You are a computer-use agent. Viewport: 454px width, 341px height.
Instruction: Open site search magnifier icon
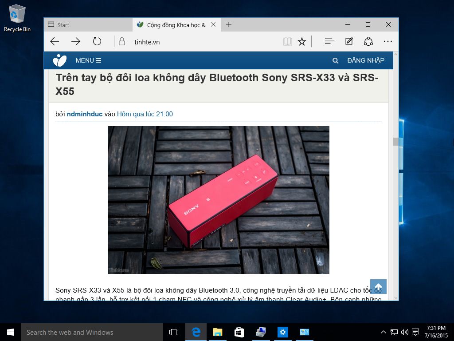tap(335, 60)
